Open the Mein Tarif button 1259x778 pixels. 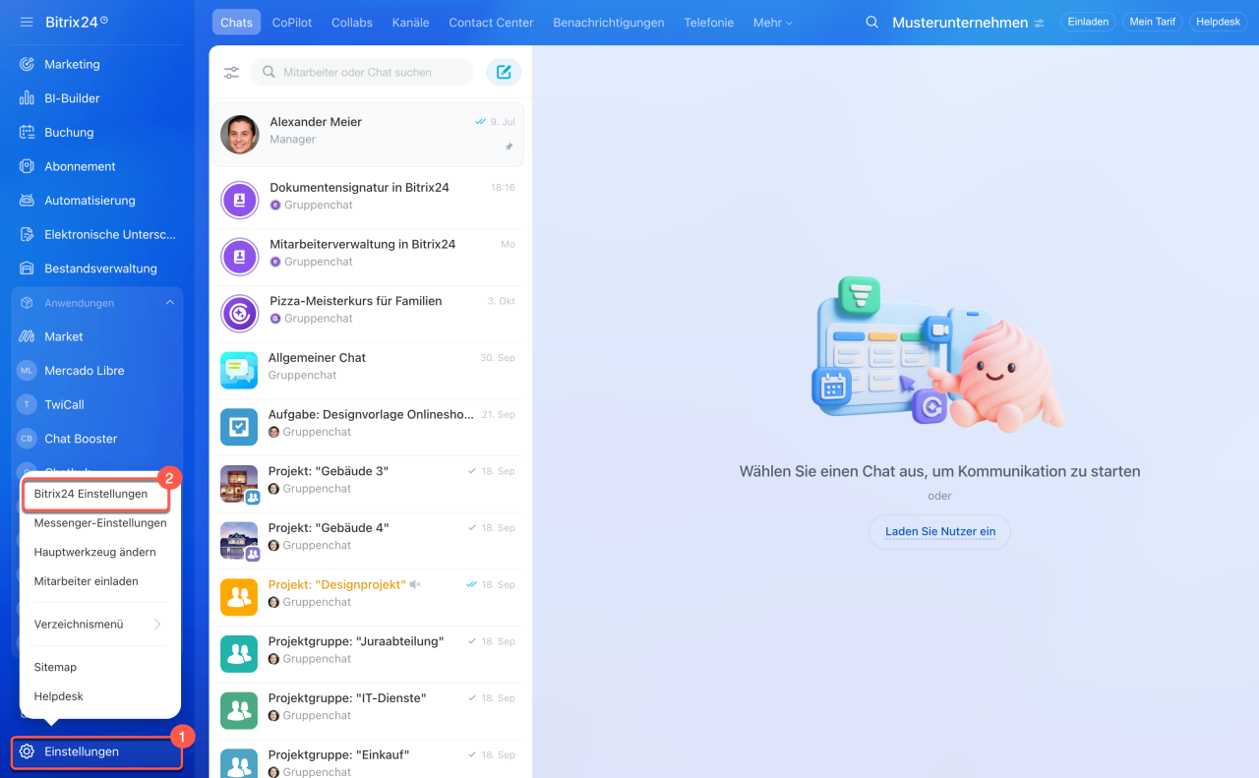[1153, 22]
